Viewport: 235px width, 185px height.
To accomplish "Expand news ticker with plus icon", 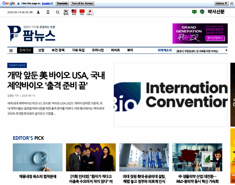I will point(226,50).
